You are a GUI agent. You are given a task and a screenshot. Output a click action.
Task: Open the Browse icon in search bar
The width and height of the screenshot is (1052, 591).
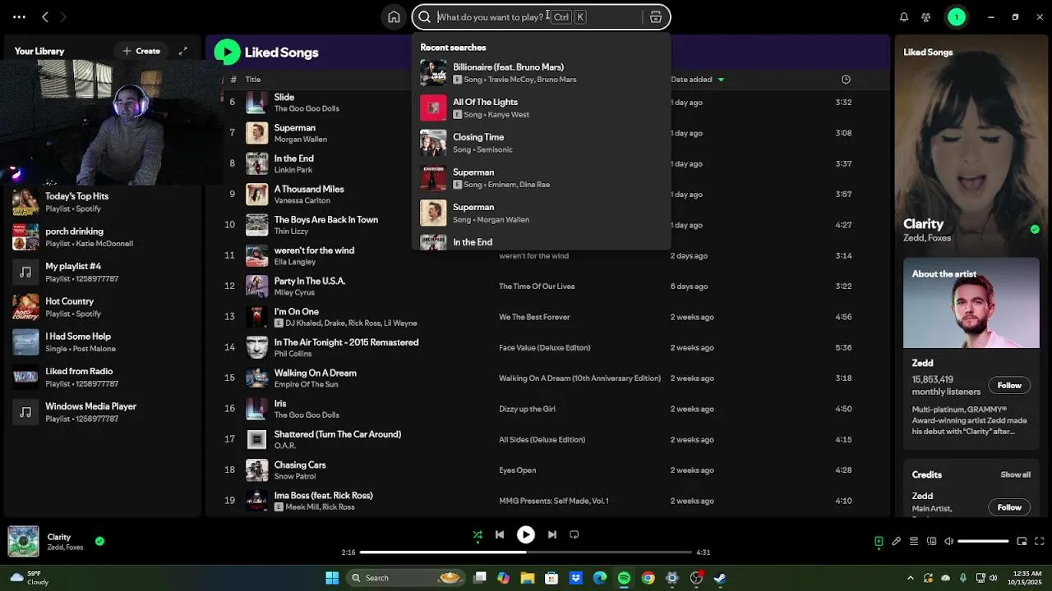point(656,16)
